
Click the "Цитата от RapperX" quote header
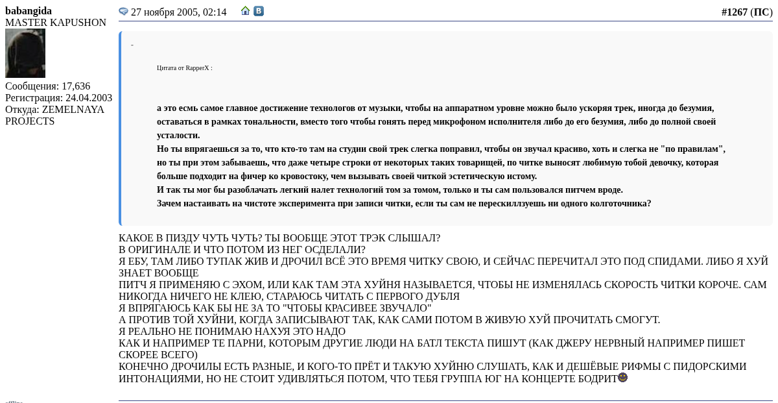[x=184, y=68]
